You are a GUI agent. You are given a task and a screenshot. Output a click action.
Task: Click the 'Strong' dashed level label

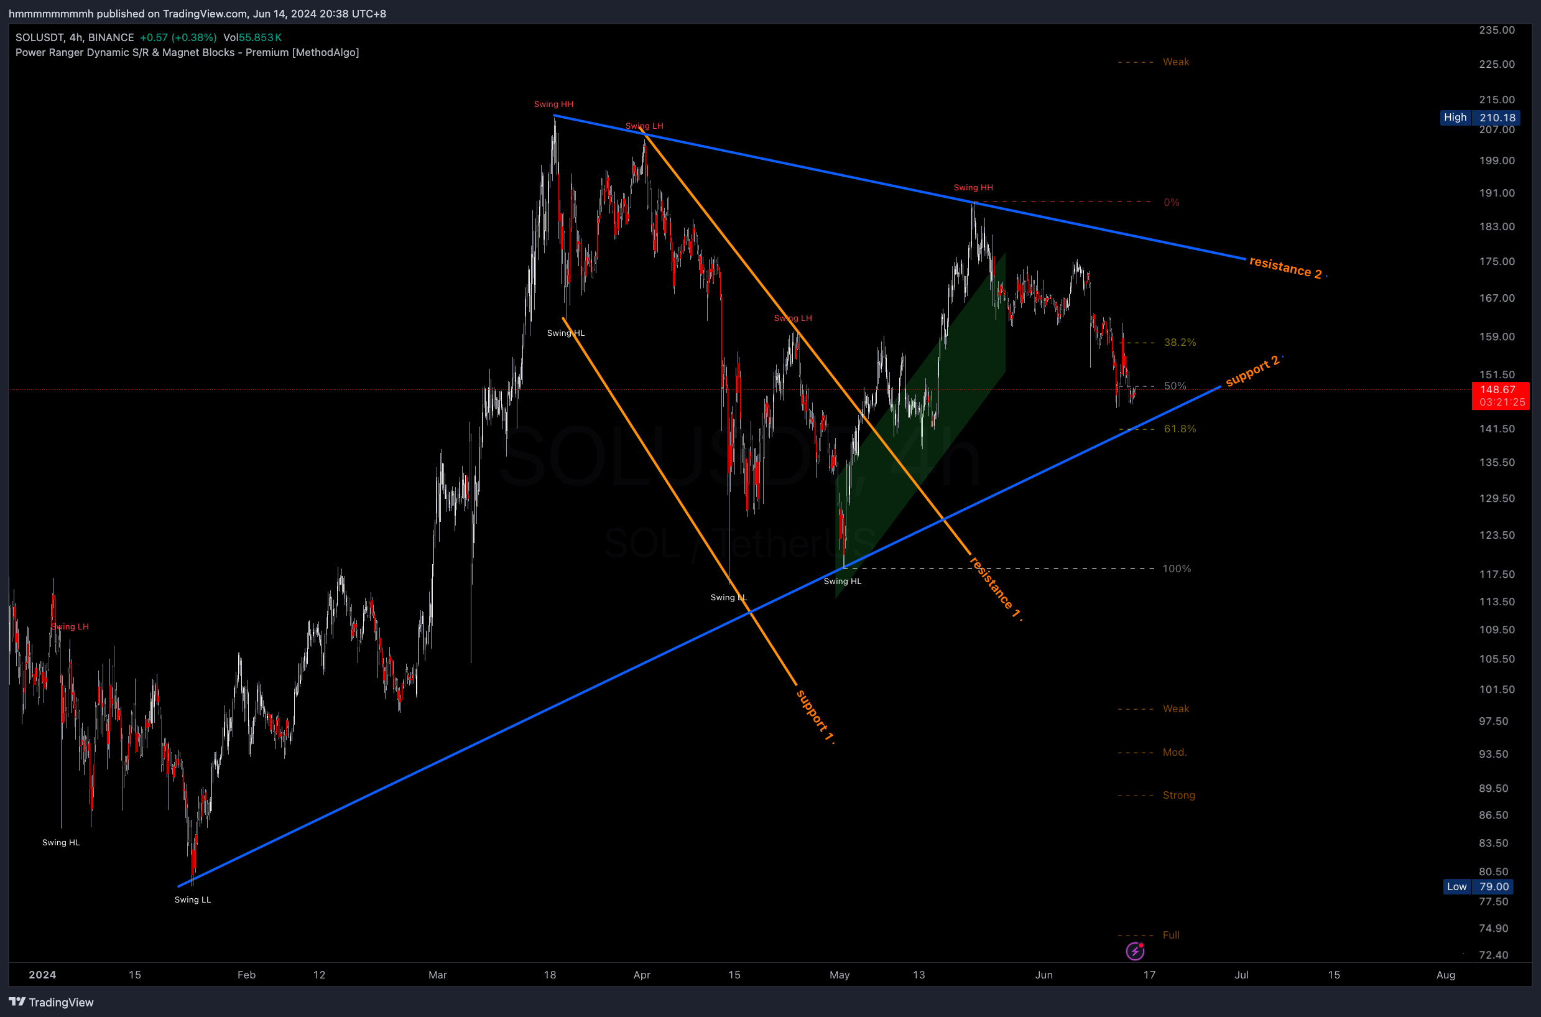1178,795
